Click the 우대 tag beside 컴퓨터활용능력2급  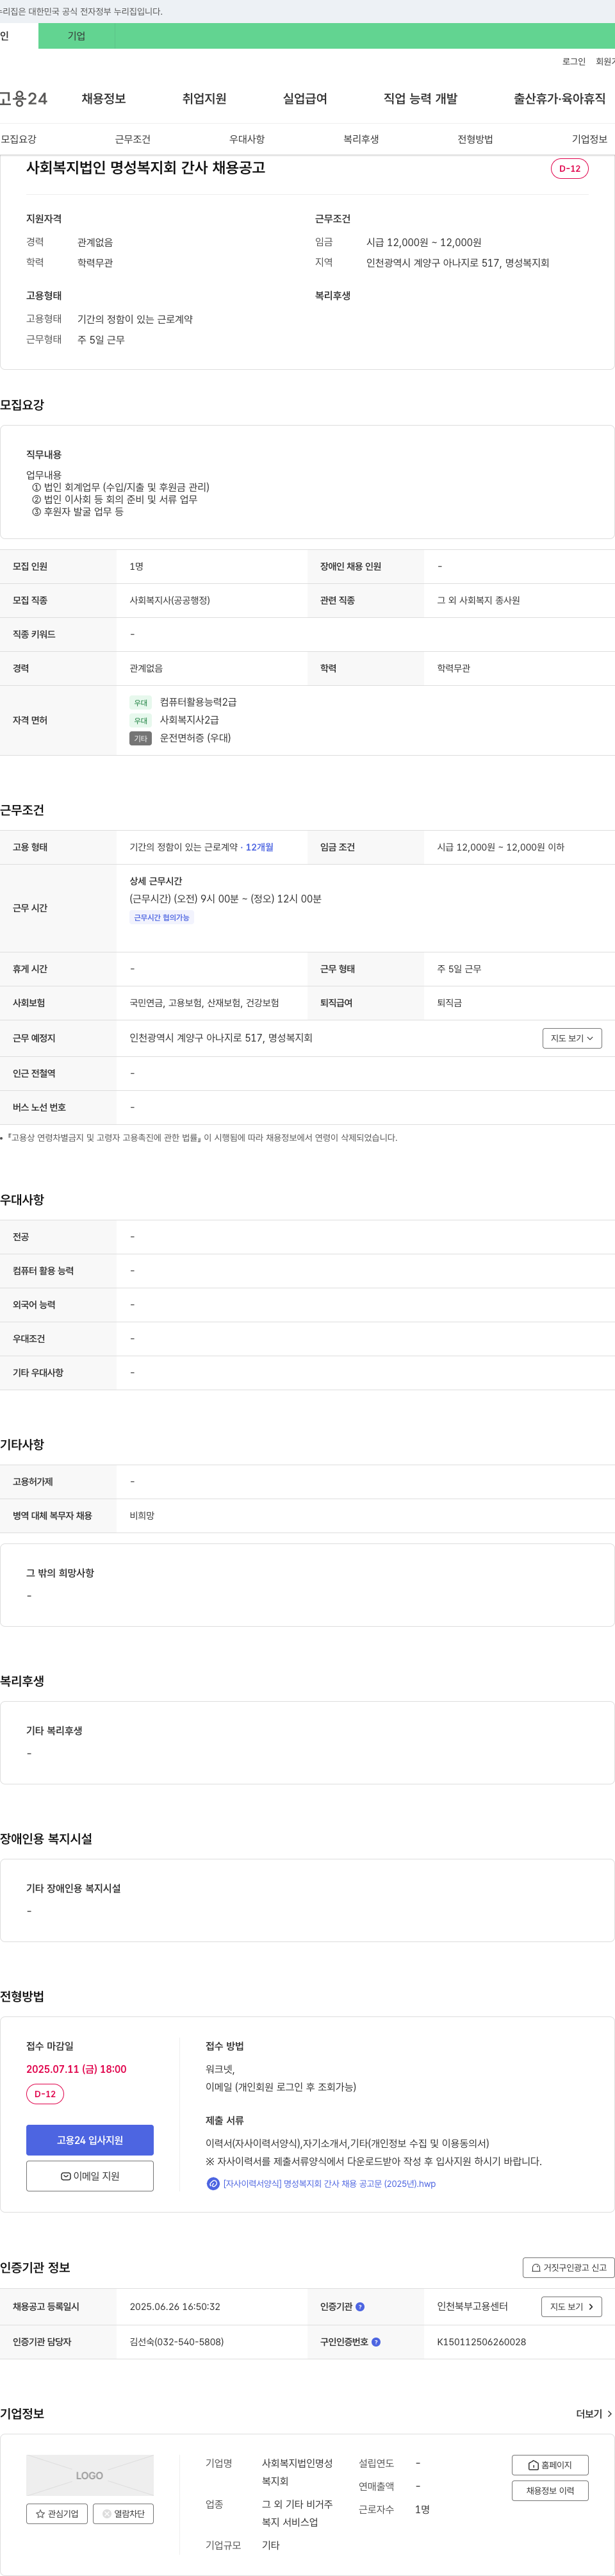(140, 702)
